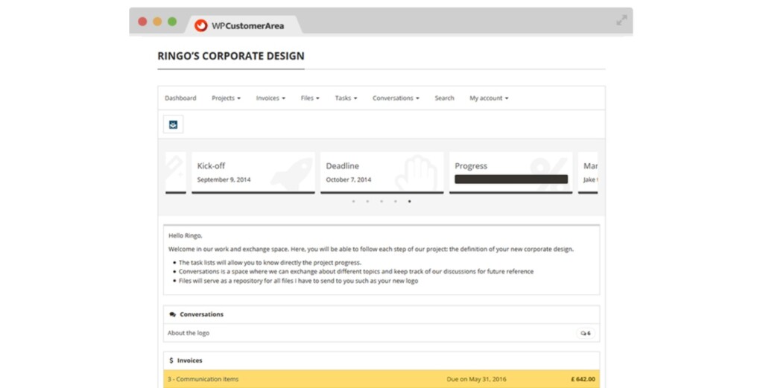
Task: Click 'Due on May 31, 2016' text
Action: click(x=476, y=379)
